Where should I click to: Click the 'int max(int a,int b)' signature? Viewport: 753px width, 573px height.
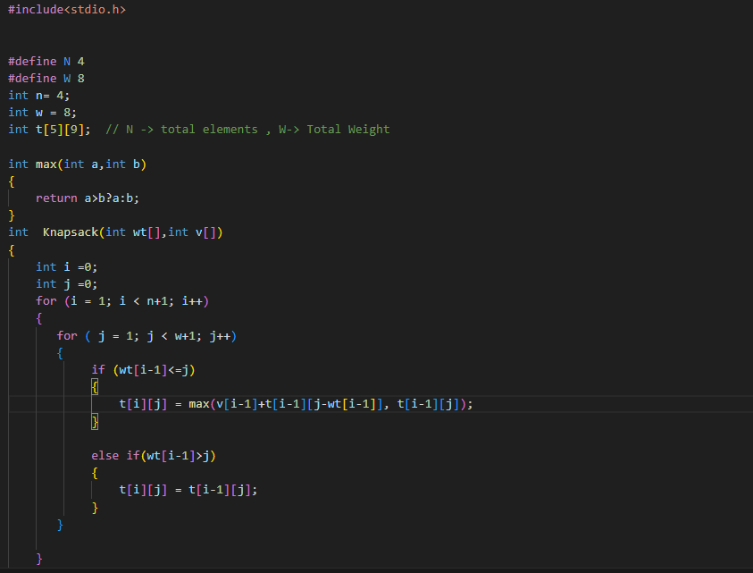click(78, 164)
